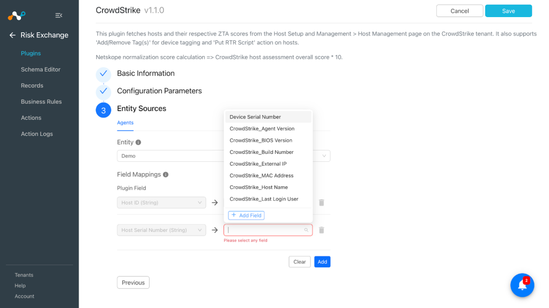Choose CrowdStrike_Build Number option
The image size is (549, 308).
click(268, 152)
